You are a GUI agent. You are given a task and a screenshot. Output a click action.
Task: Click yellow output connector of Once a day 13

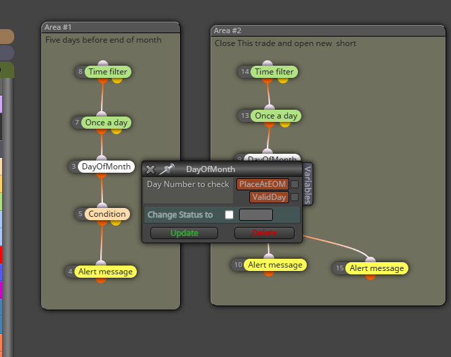(x=284, y=124)
